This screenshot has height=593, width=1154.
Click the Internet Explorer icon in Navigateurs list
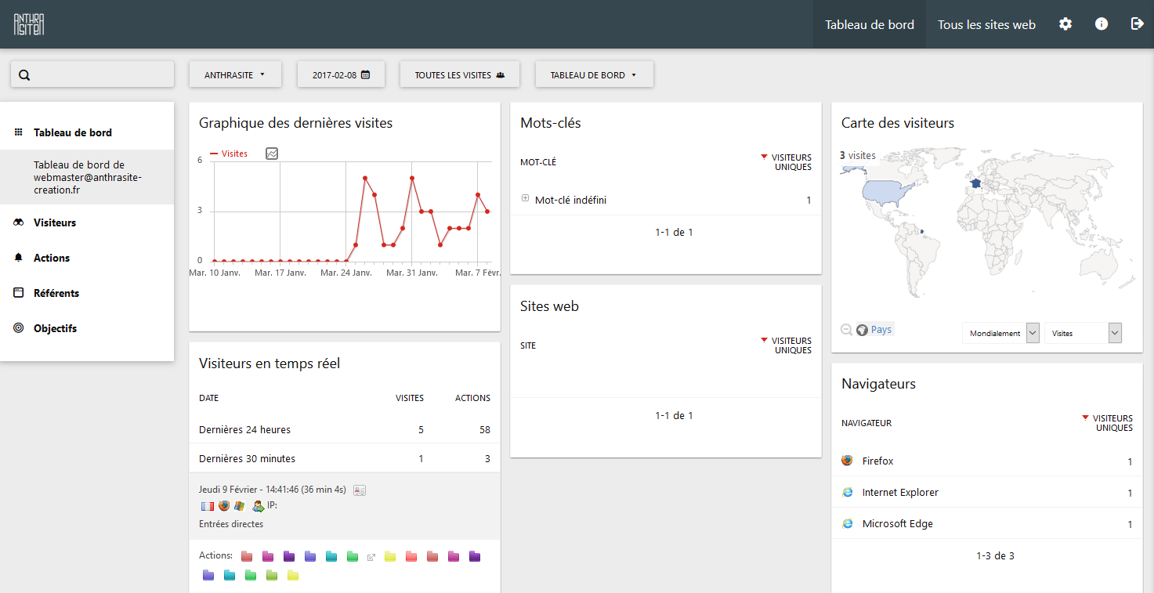coord(847,493)
